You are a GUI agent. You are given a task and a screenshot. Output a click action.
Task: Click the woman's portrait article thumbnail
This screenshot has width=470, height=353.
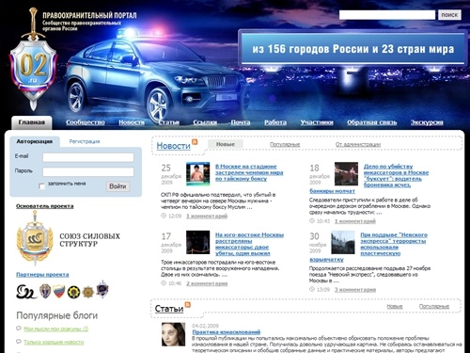[x=173, y=334]
